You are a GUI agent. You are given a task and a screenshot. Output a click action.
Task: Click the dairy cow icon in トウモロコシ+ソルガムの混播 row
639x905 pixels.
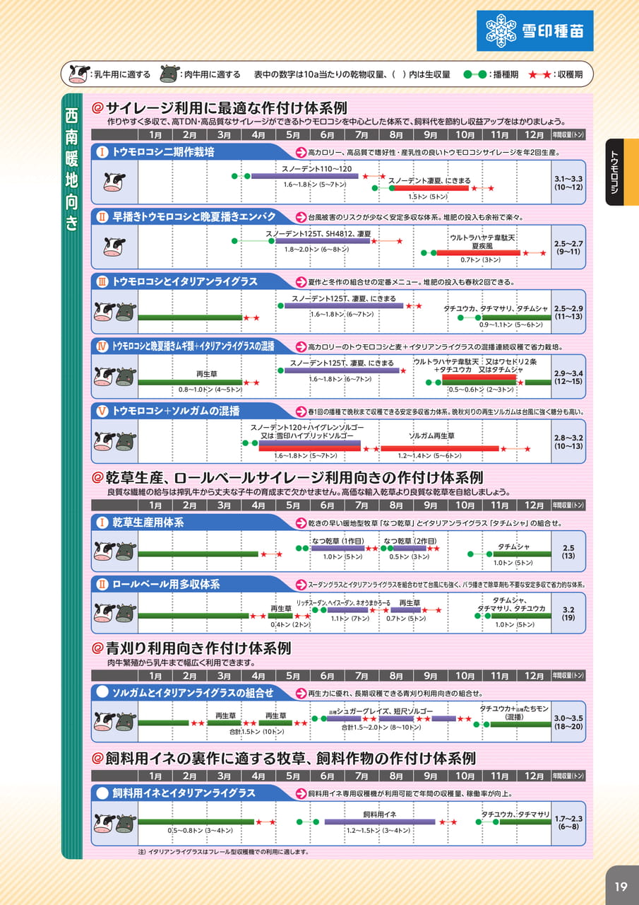pos(104,442)
